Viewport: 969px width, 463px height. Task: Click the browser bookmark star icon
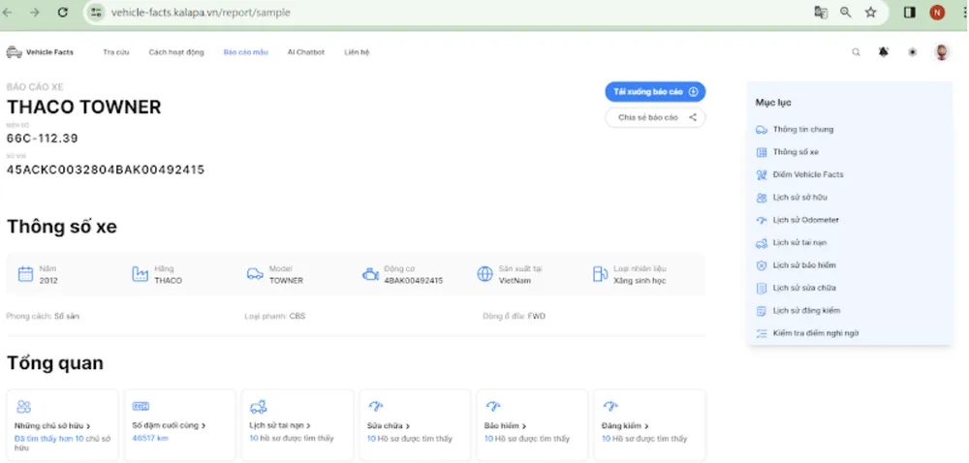[870, 13]
